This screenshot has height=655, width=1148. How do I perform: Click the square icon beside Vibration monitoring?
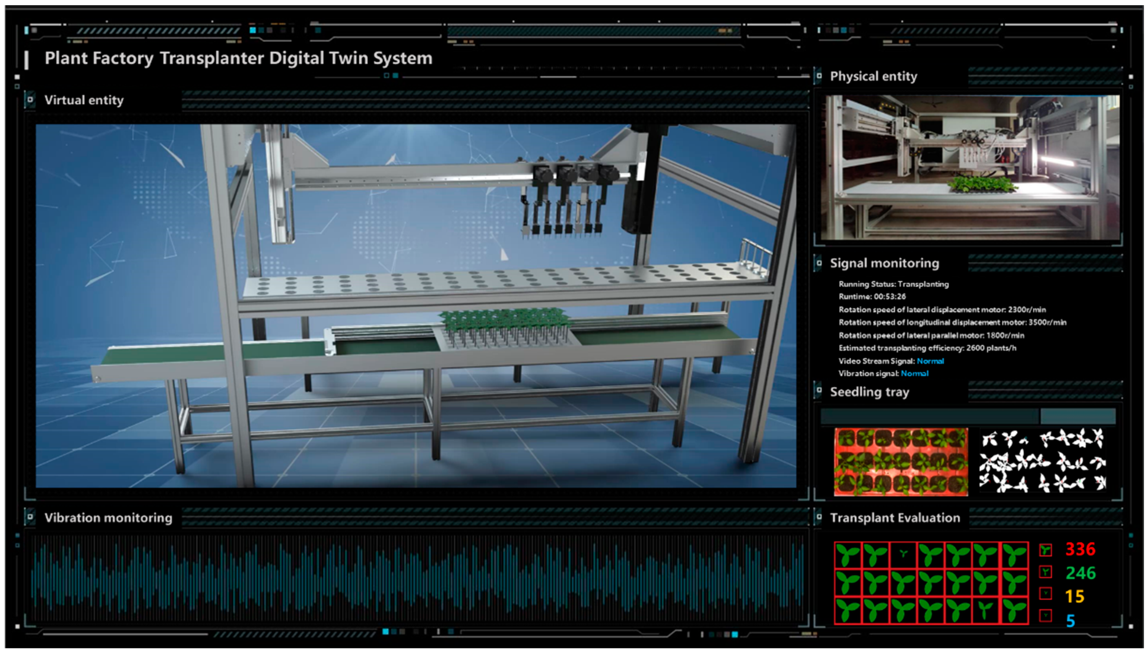[30, 517]
